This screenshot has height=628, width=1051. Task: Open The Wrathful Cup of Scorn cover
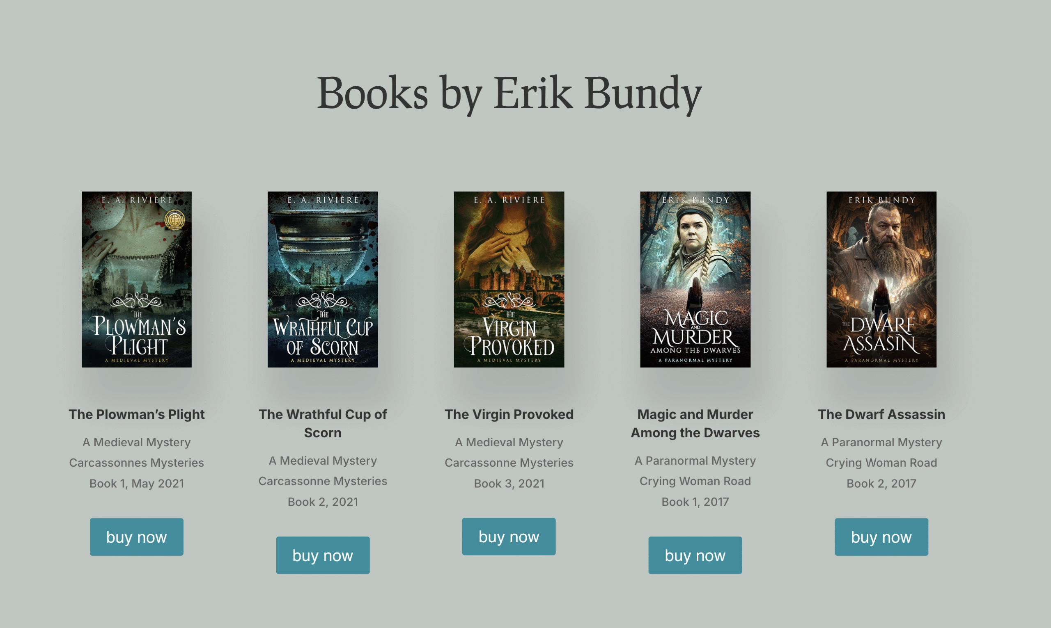click(x=323, y=279)
